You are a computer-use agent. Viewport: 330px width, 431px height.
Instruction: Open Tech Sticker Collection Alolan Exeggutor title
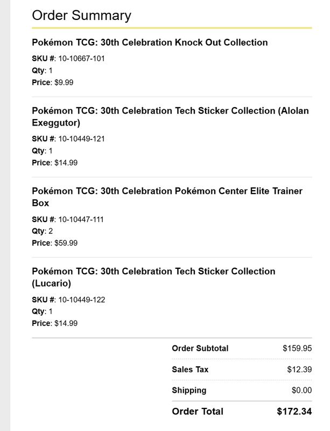click(170, 116)
